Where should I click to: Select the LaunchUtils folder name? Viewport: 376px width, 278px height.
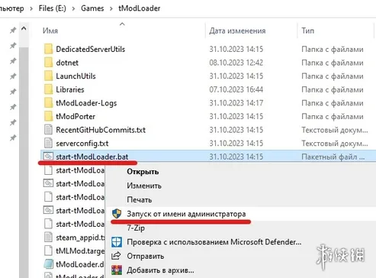tap(76, 76)
